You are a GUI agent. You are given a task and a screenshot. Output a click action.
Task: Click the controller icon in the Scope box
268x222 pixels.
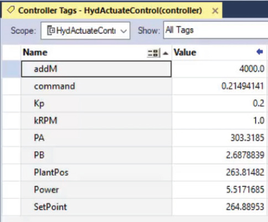pos(51,30)
